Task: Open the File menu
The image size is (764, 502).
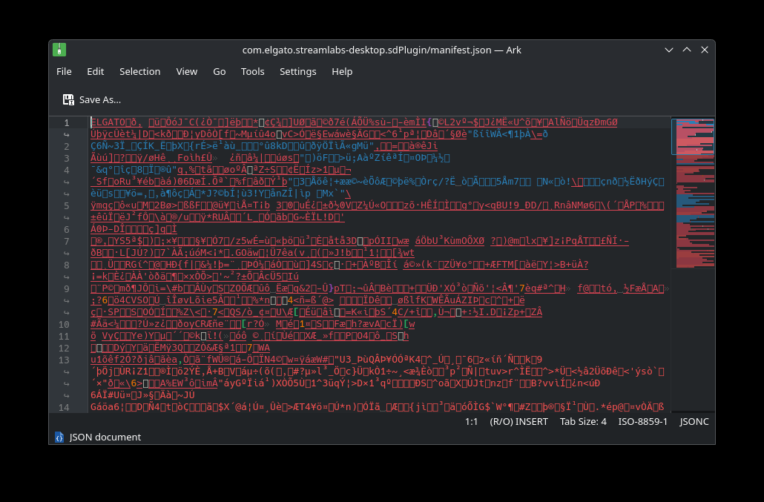Action: (64, 72)
